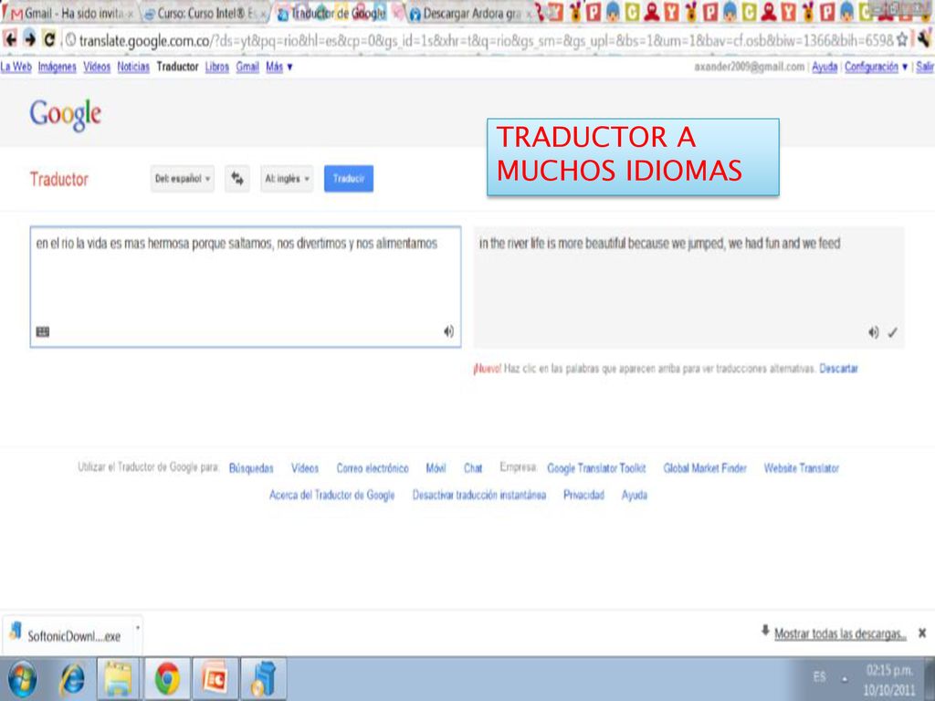Click the Traductor heading in red
The height and width of the screenshot is (701, 935).
click(59, 180)
